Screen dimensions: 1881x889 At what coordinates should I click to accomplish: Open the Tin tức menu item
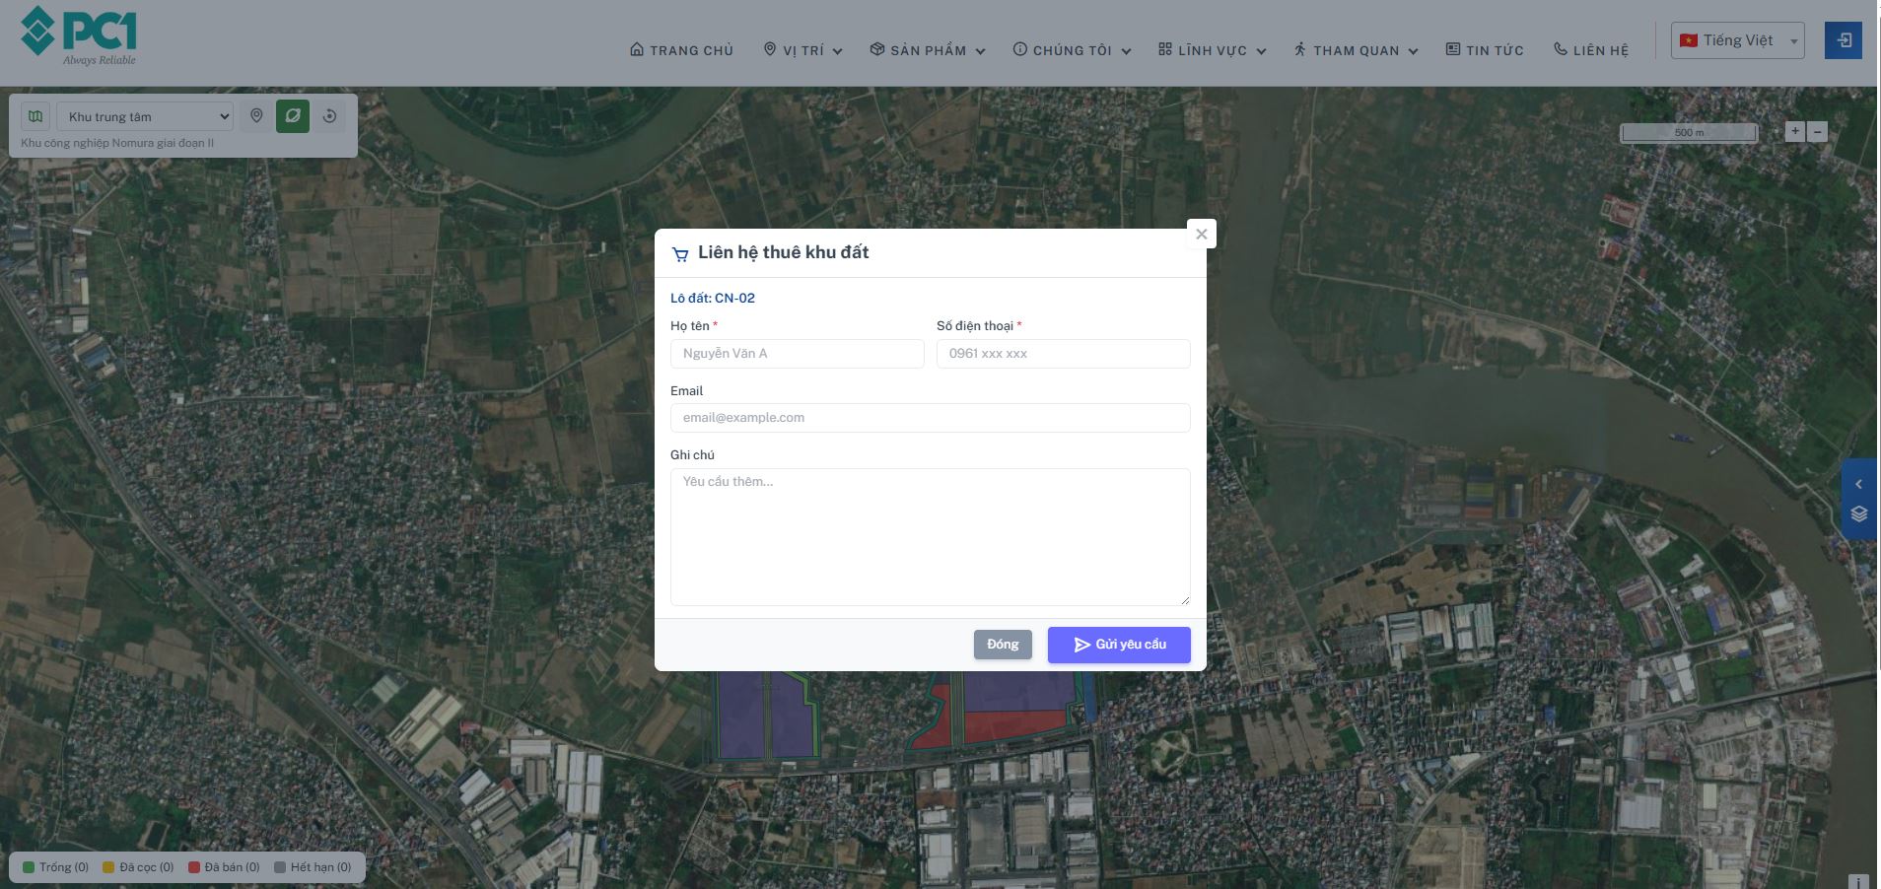click(x=1484, y=50)
